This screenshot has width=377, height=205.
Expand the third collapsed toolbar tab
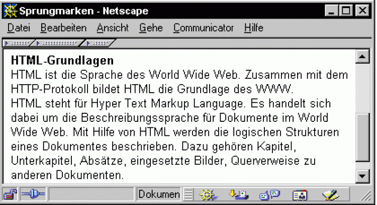[99, 43]
